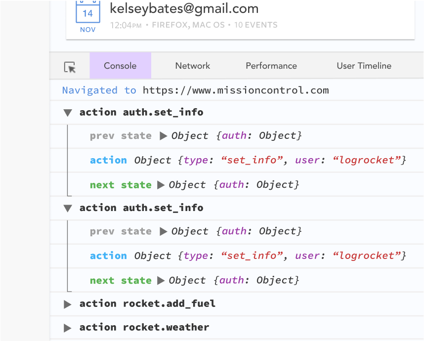Expand the rocket.add_fuel action
Viewport: 424px width, 341px height.
click(68, 304)
